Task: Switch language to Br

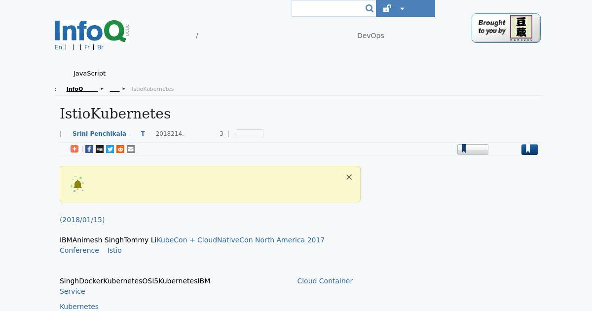Action: pos(100,47)
